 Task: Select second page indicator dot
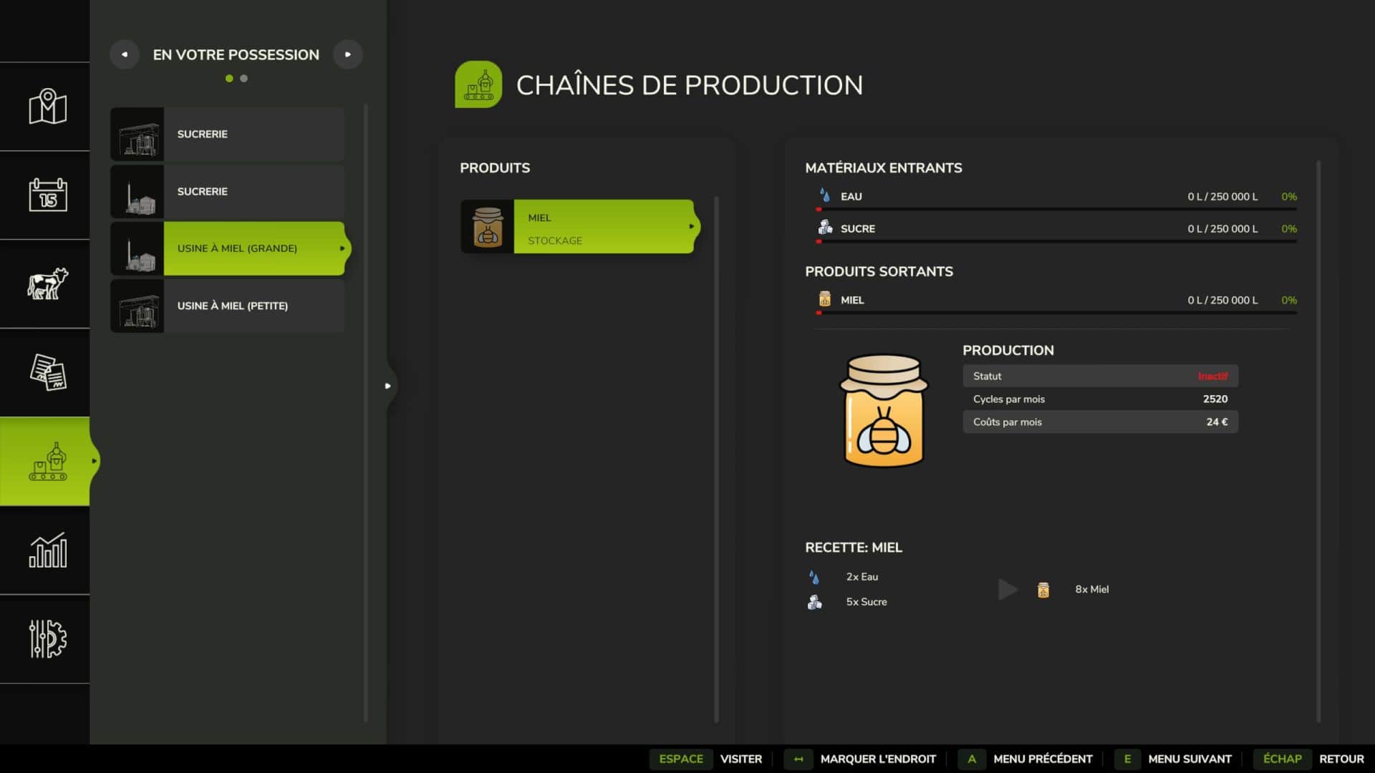244,79
